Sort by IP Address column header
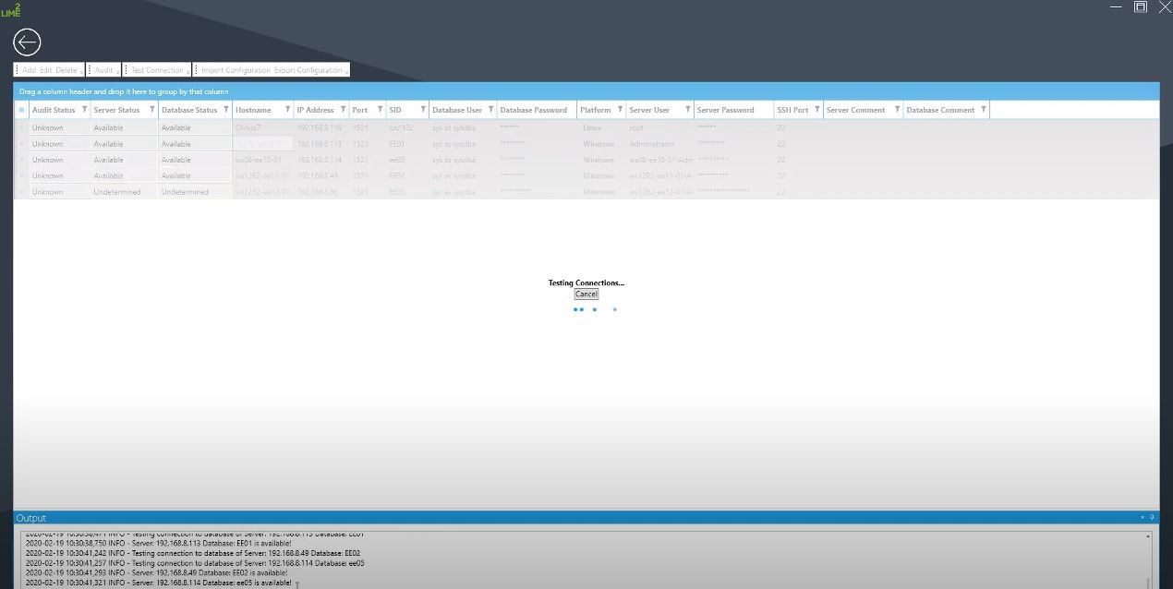This screenshot has height=589, width=1173. click(x=315, y=110)
